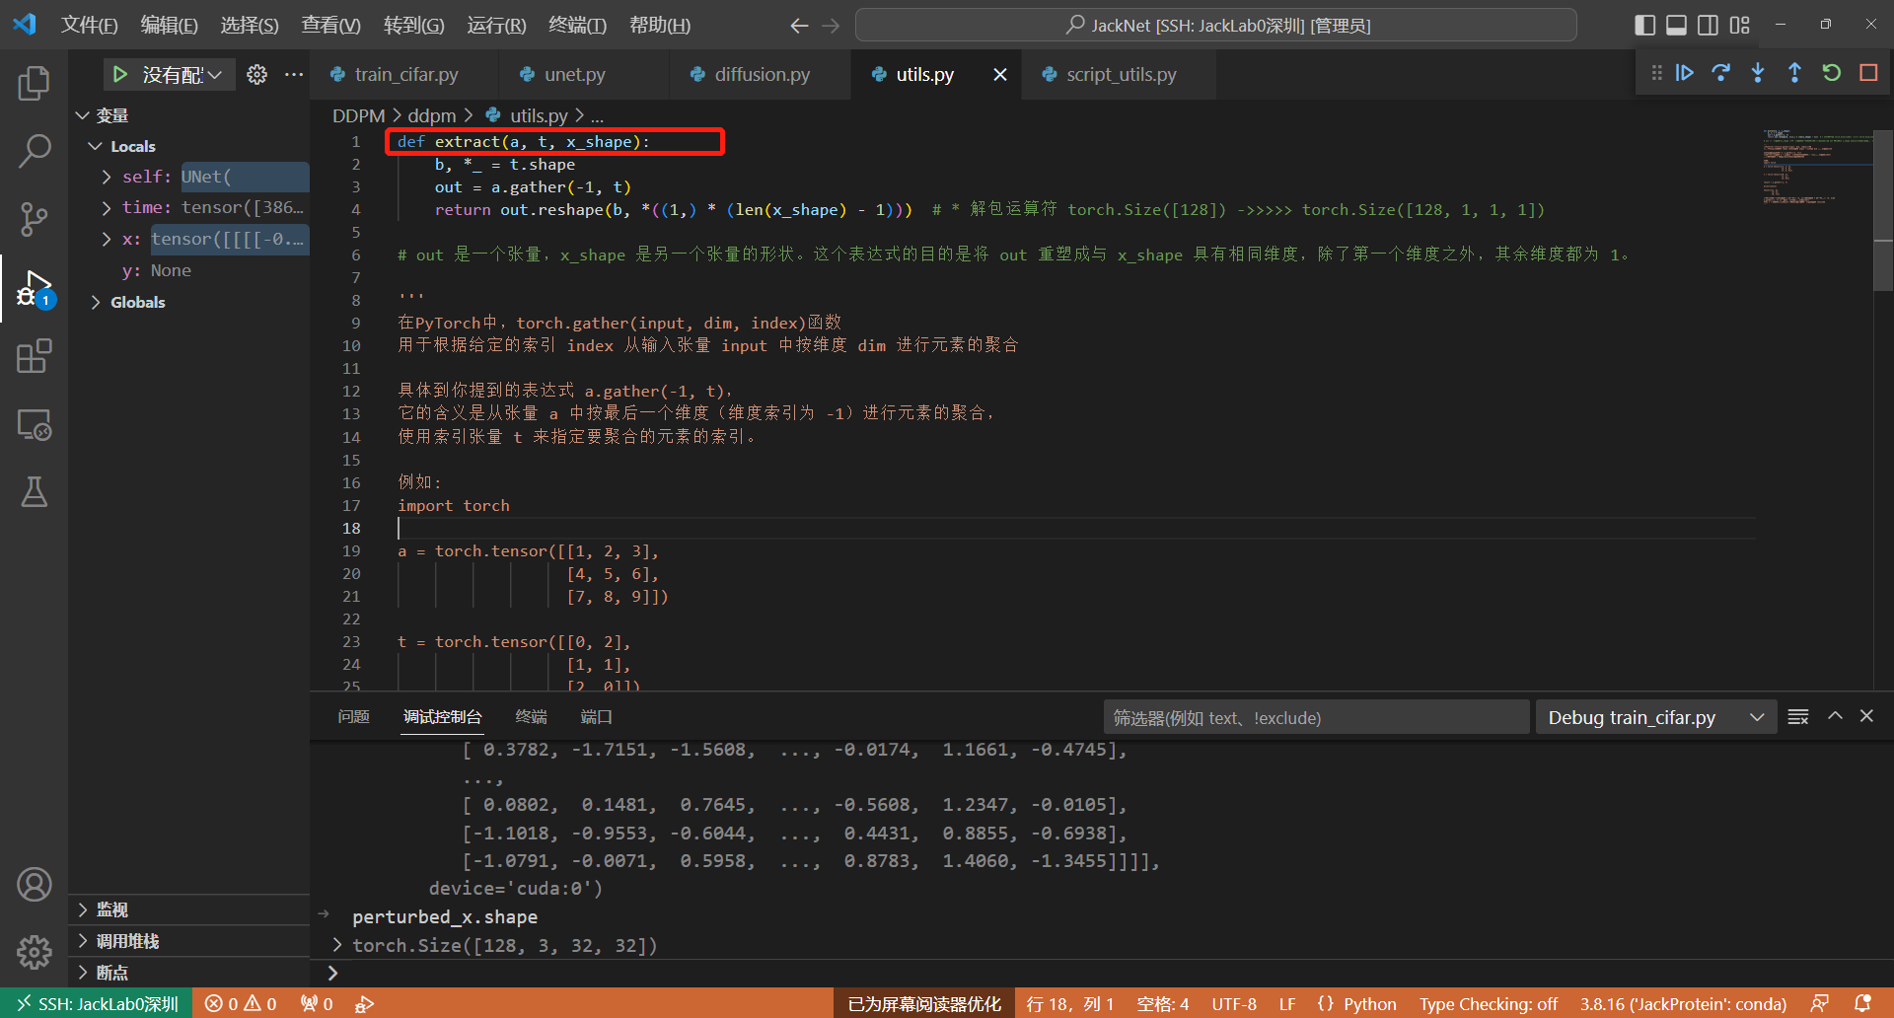Switch to the script_utils.py tab
Screen dimensions: 1894x1018
(1121, 75)
